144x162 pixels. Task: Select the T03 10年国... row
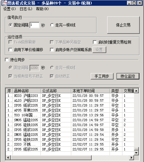click(x=70, y=115)
